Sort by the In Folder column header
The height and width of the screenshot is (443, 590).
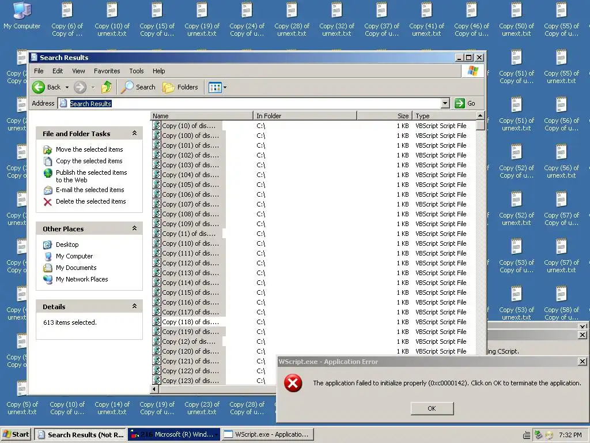(305, 115)
